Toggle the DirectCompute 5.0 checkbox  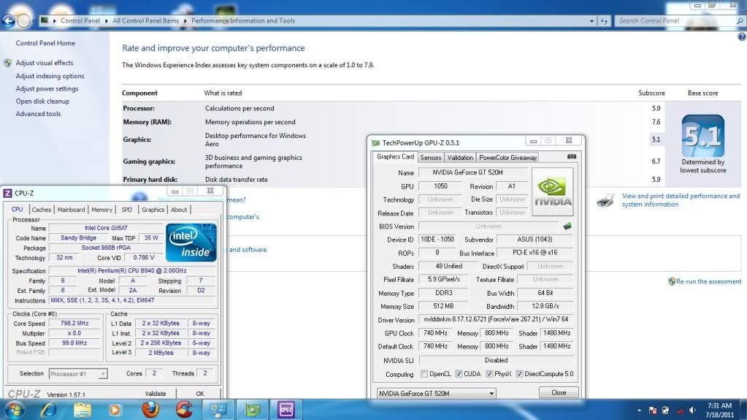[519, 374]
